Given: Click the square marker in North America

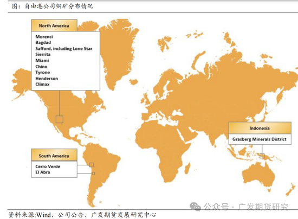Looking at the screenshot, I should [60, 119].
